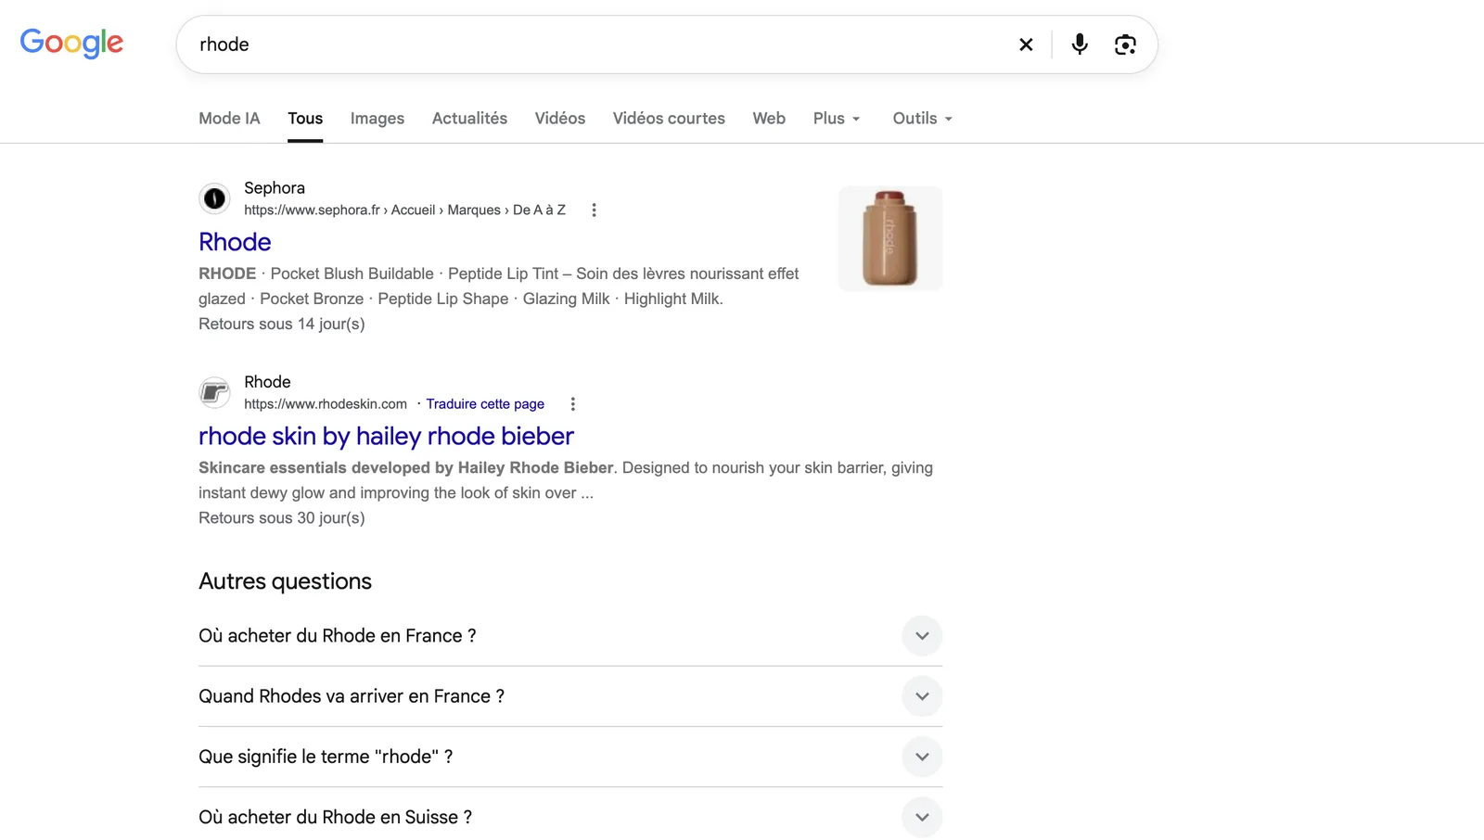Open the Outils dropdown
The height and width of the screenshot is (840, 1484).
tap(923, 119)
